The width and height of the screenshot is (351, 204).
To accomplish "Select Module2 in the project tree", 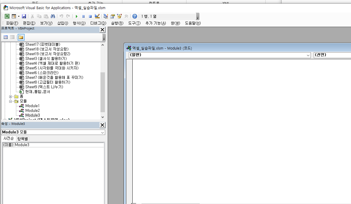I will click(x=32, y=110).
